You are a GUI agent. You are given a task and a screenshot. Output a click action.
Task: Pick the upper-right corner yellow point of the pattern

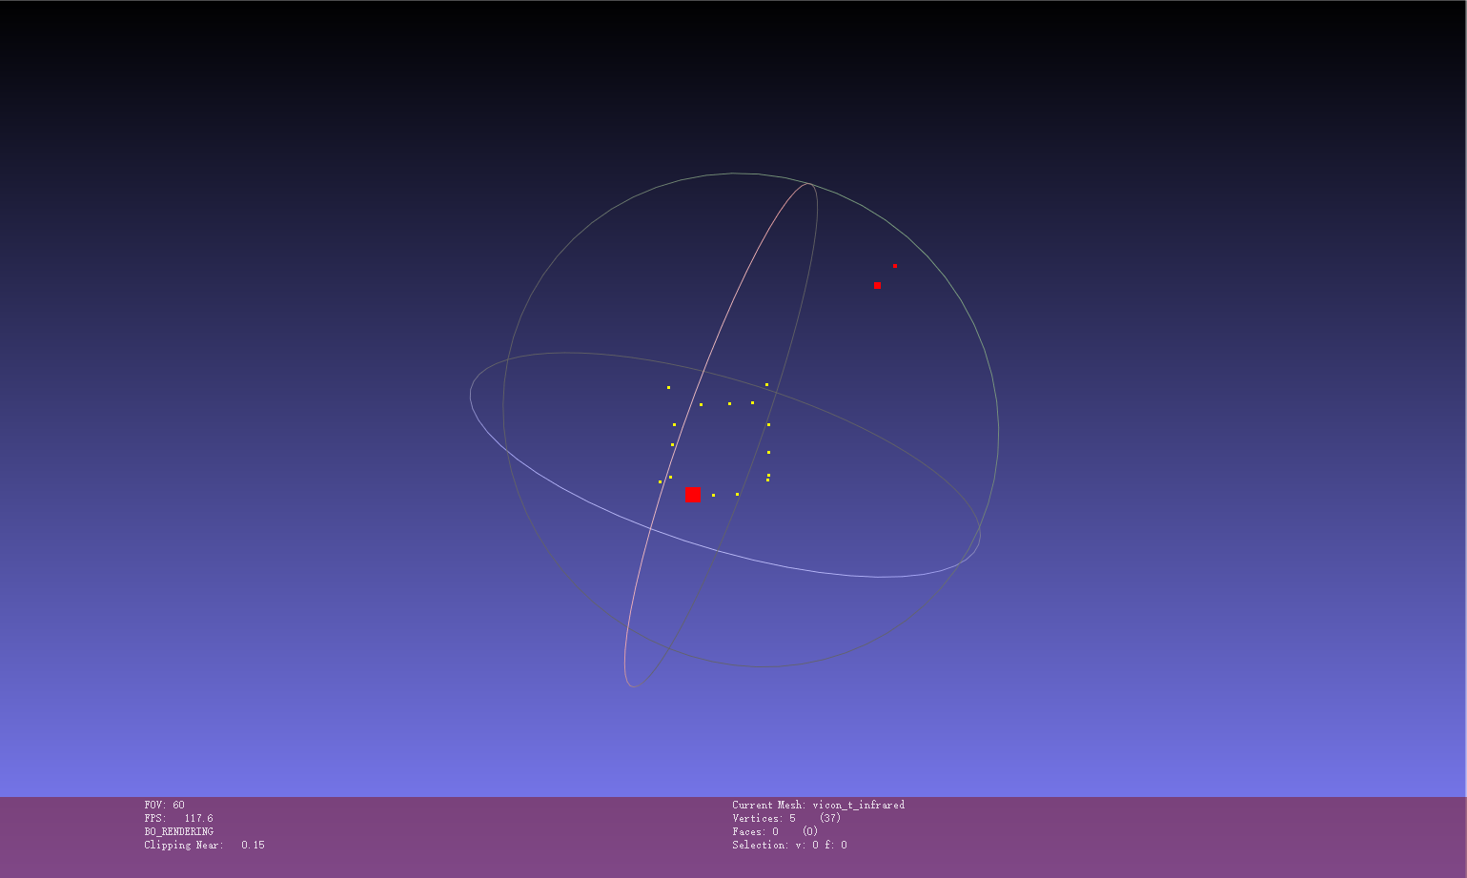(766, 384)
